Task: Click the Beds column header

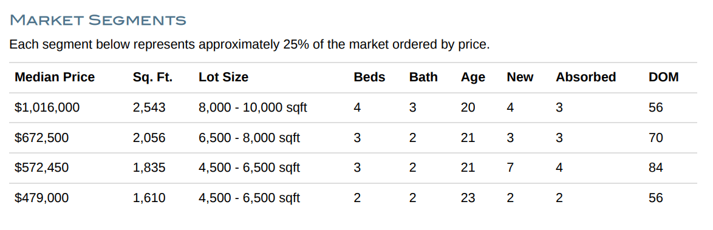Action: click(369, 77)
